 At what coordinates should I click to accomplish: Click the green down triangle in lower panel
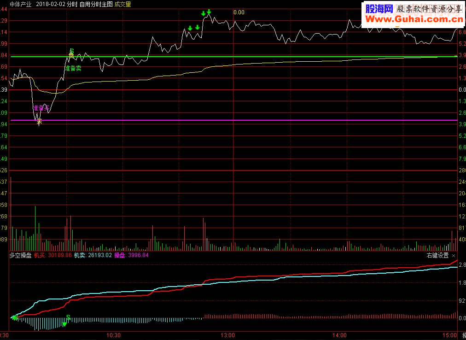pyautogui.click(x=64, y=324)
